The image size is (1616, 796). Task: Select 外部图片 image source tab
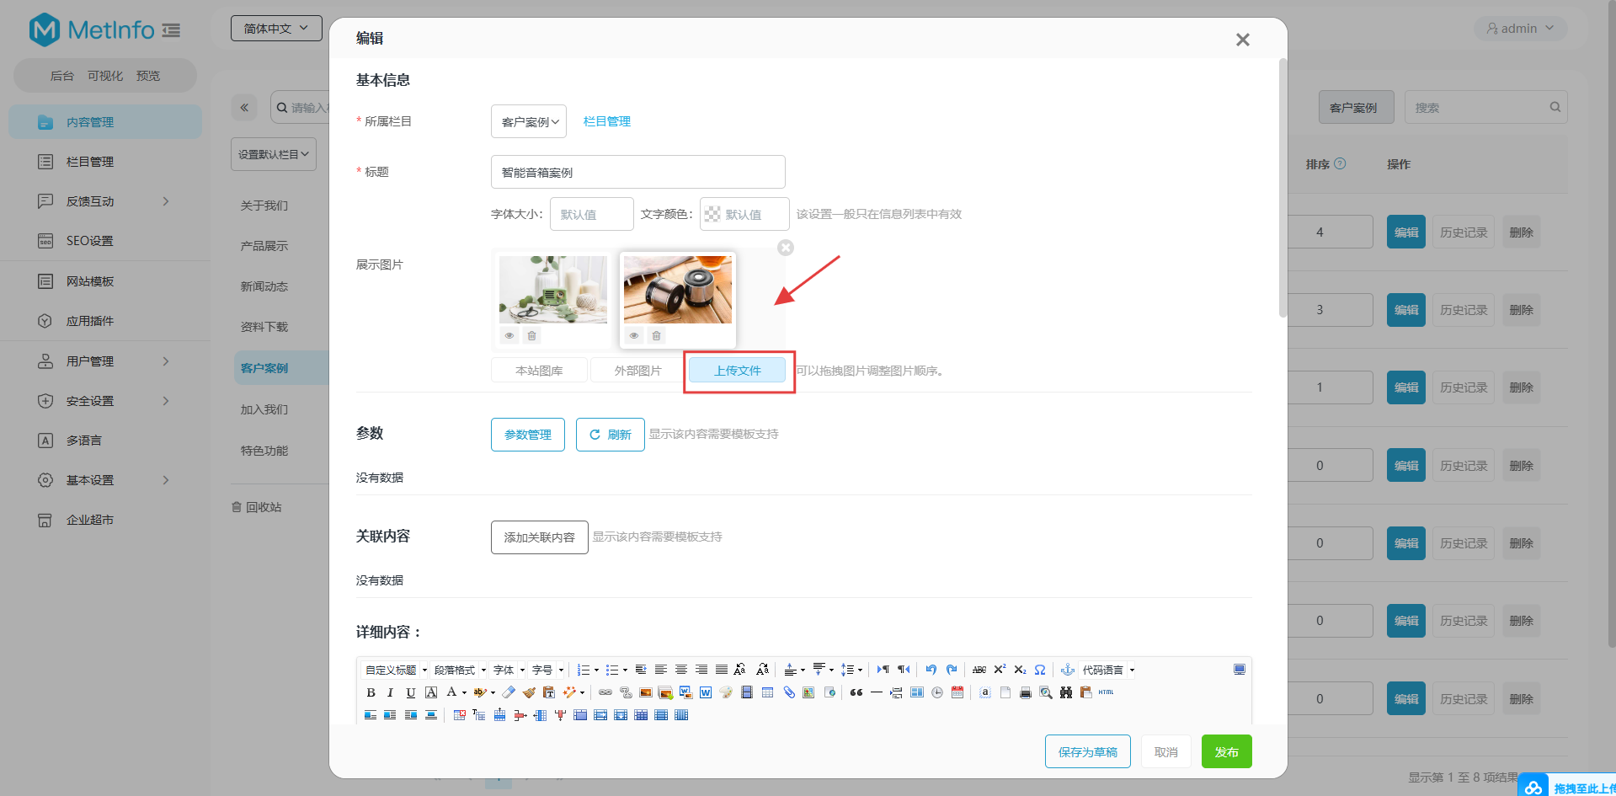point(637,371)
